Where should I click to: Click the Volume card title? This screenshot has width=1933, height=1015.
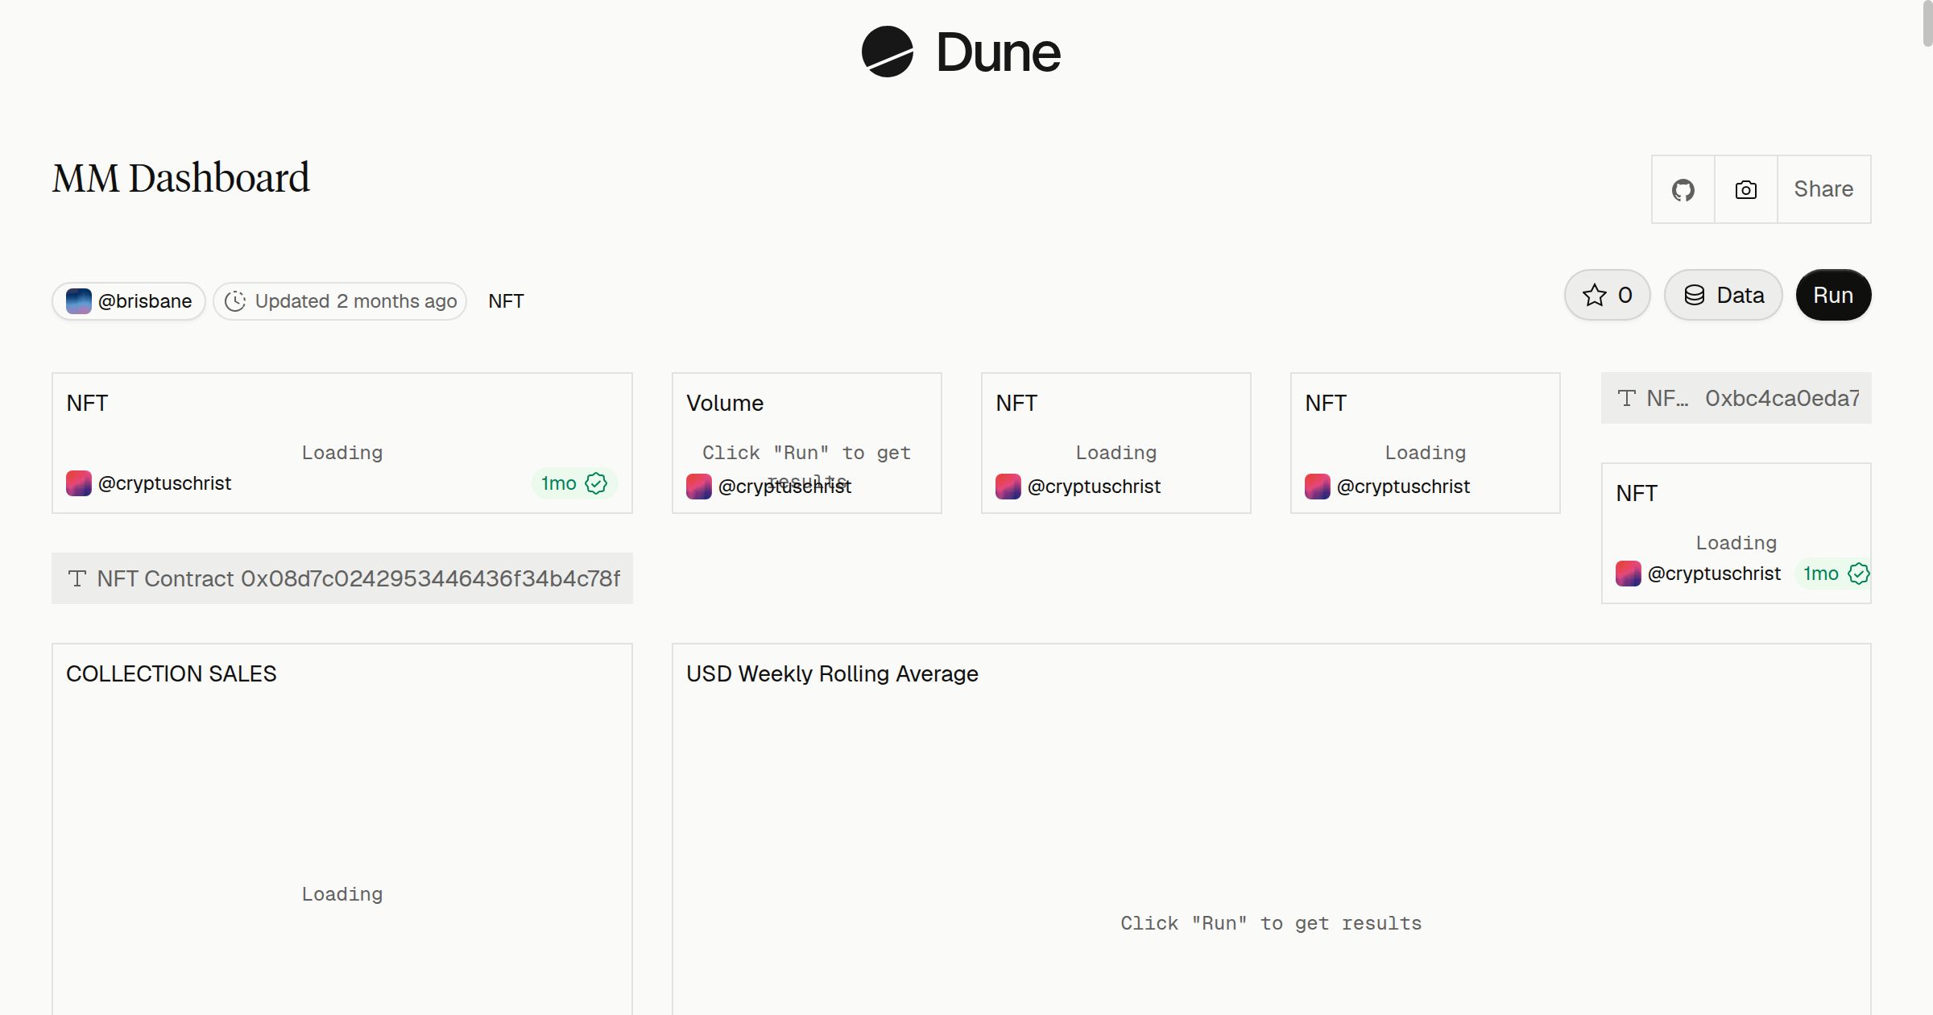pos(725,403)
